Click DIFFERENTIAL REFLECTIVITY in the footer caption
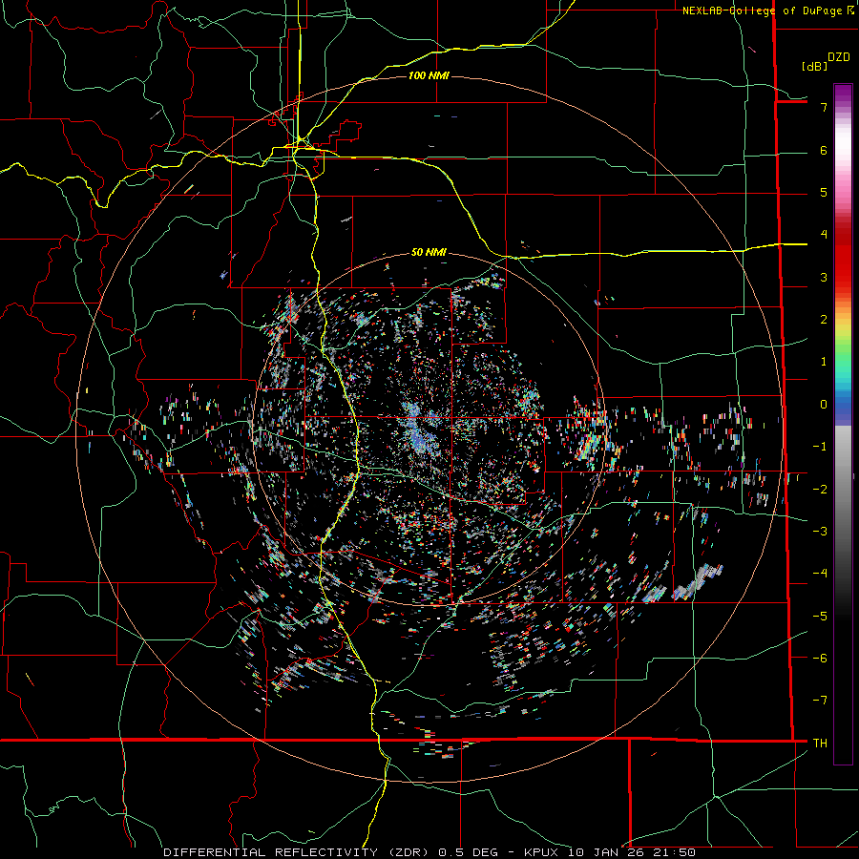859x859 pixels. pos(271,852)
